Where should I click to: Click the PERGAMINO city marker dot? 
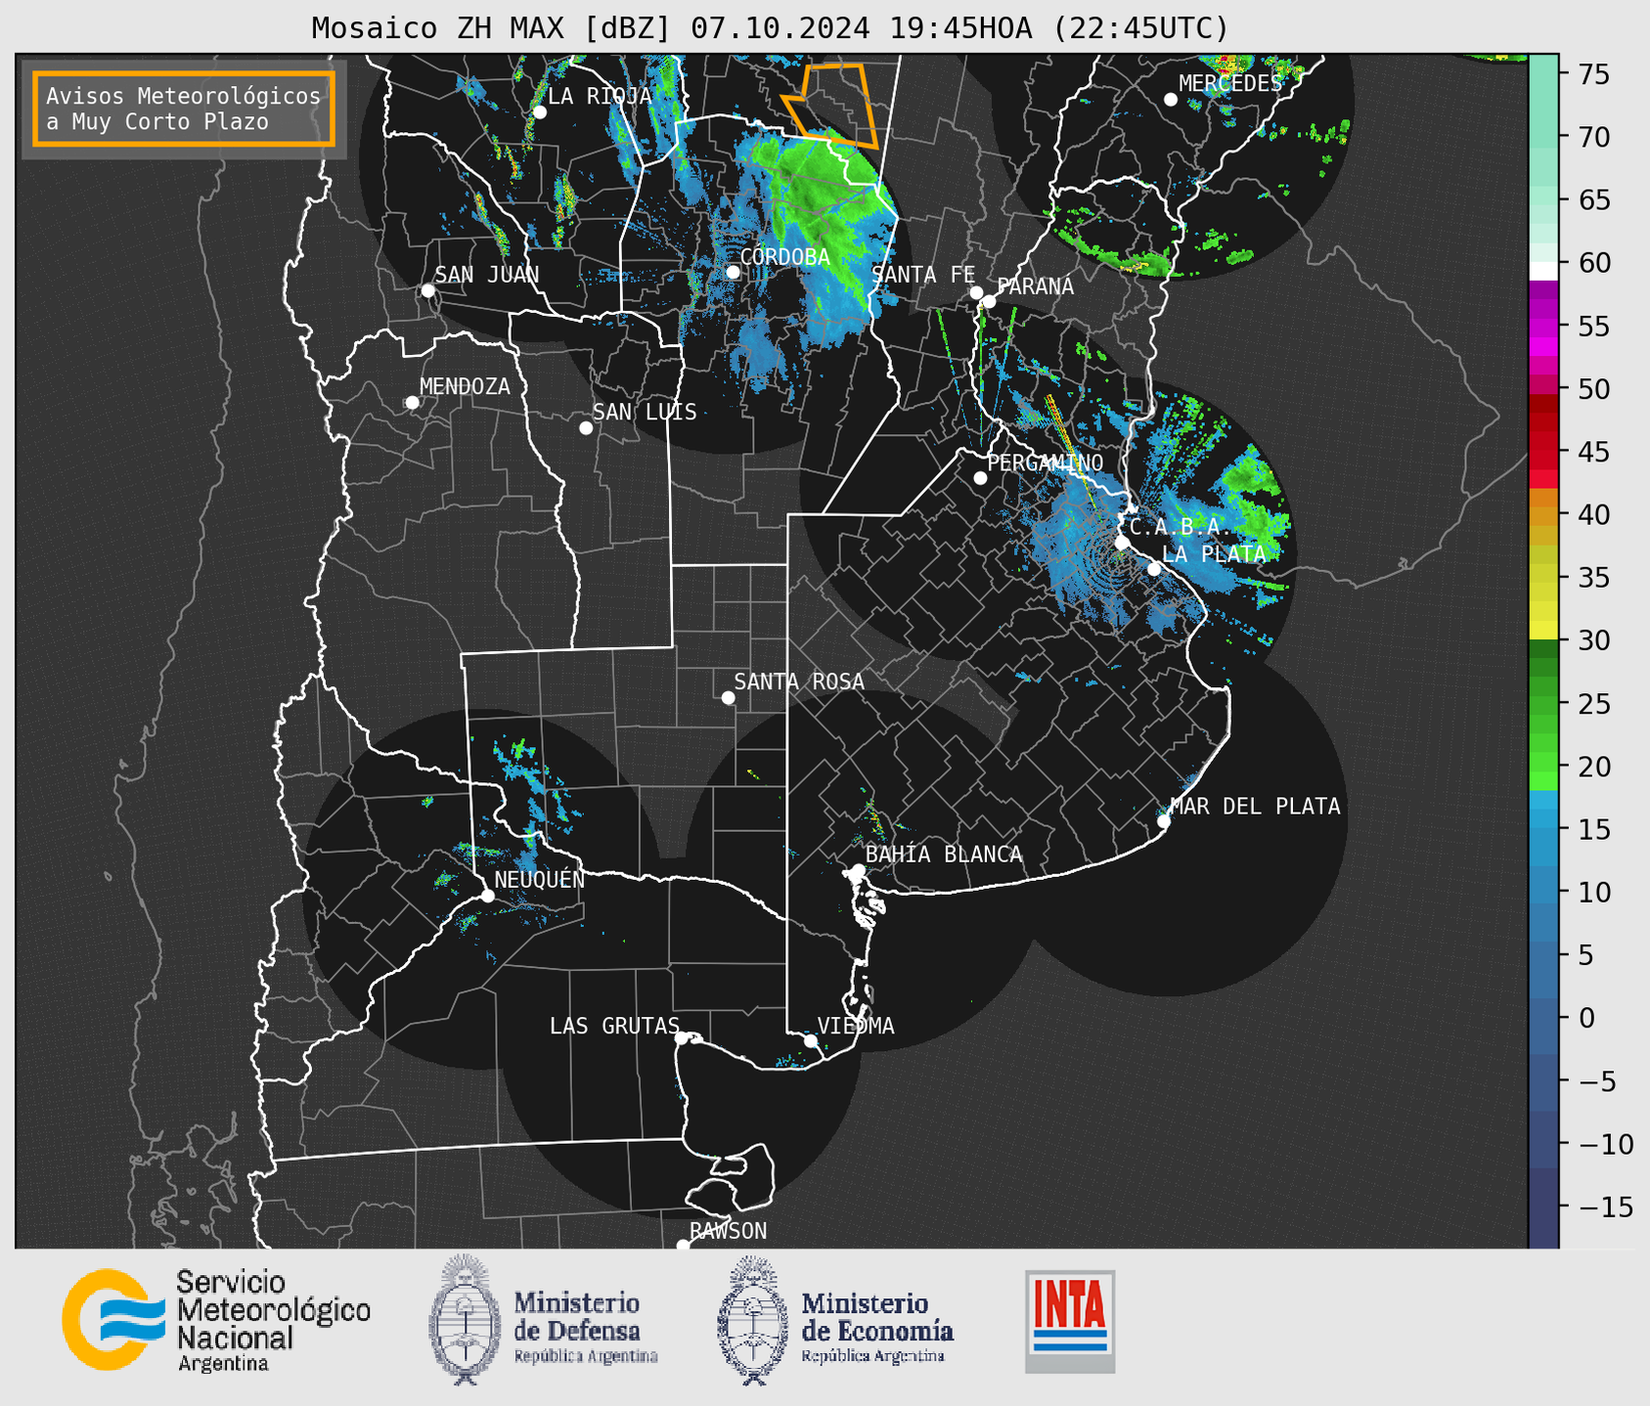980,478
